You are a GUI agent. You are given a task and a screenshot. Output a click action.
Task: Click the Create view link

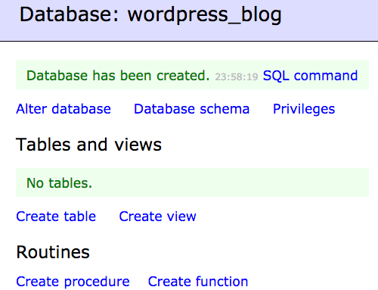click(157, 217)
